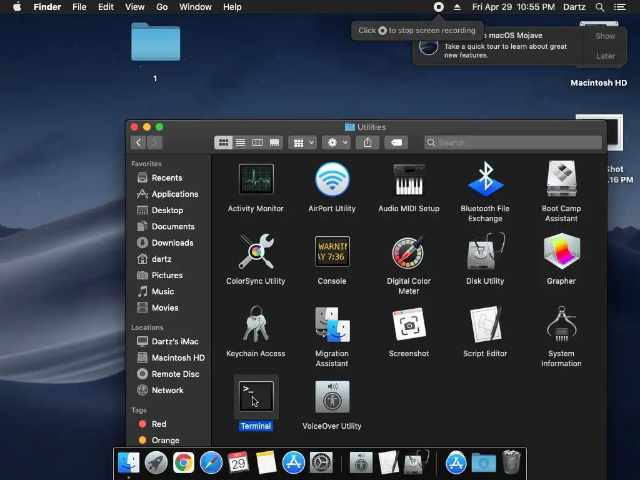Select the Terminal app icon
Viewport: 640px width, 480px height.
256,396
